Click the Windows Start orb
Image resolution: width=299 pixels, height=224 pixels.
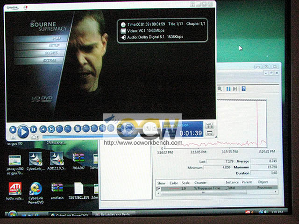click(12, 214)
